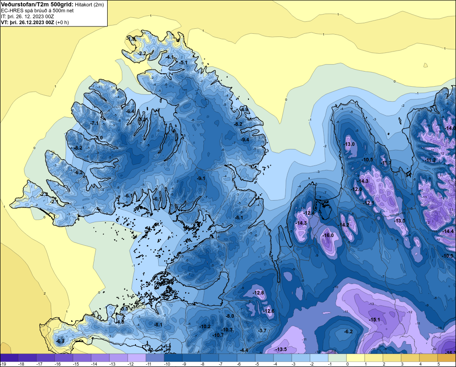
Task: Click the -9.1 temperature value
Action: click(201, 178)
